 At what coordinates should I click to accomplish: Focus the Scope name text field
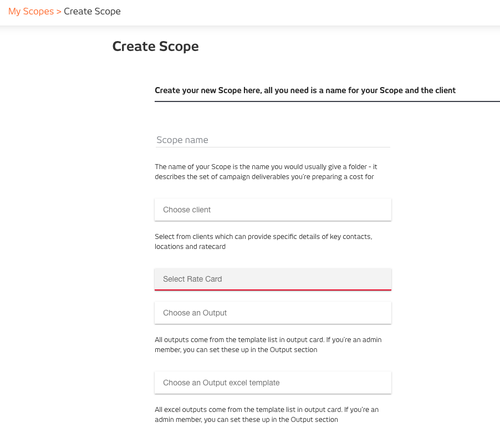coord(273,140)
